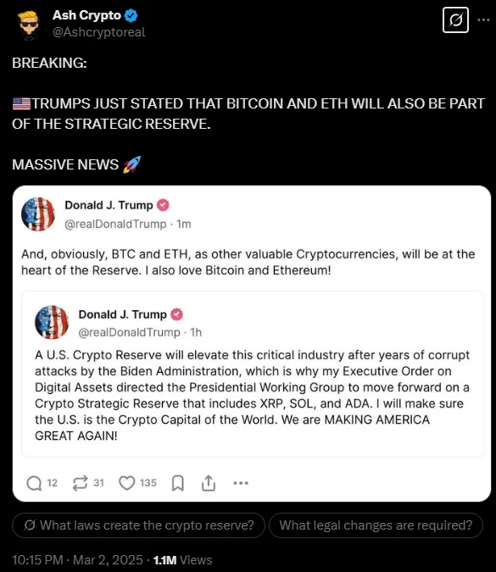The height and width of the screenshot is (572, 496).
Task: Open the 10:15 PM Mar 2, 2025 timestamp
Action: pyautogui.click(x=77, y=560)
